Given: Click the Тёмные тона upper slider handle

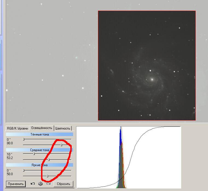Looking at the screenshot, I should point(24,139).
